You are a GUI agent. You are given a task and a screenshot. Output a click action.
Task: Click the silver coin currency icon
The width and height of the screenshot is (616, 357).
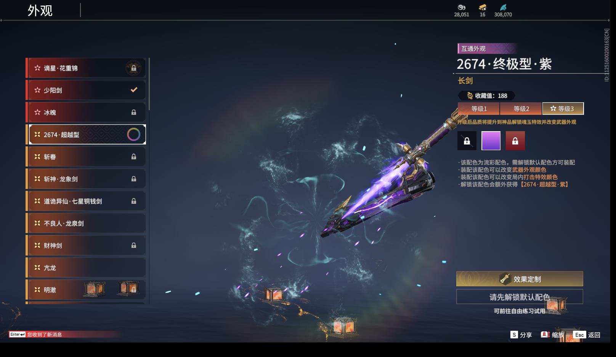pos(462,7)
